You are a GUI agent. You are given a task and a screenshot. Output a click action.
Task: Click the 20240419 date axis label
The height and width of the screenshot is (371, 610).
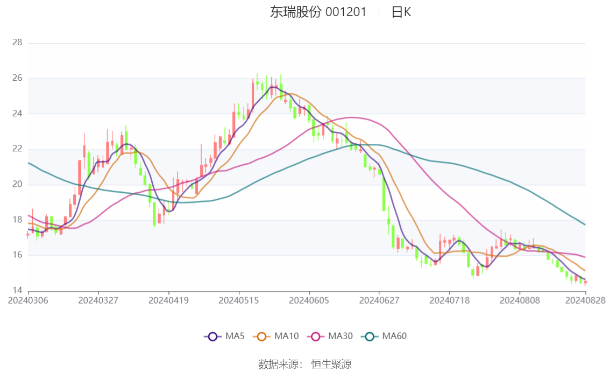coord(168,300)
